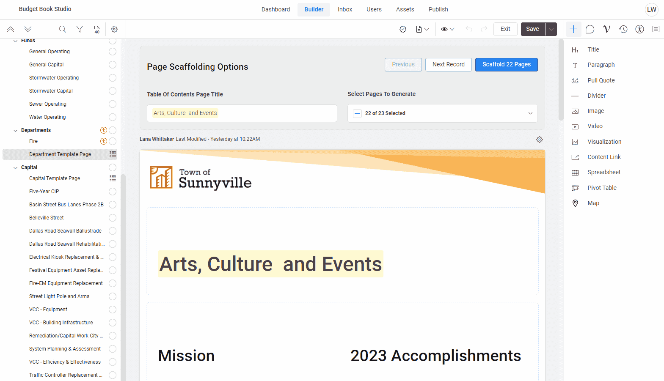Image resolution: width=664 pixels, height=381 pixels.
Task: Toggle the circle beside Five-Year CIP
Action: [113, 192]
